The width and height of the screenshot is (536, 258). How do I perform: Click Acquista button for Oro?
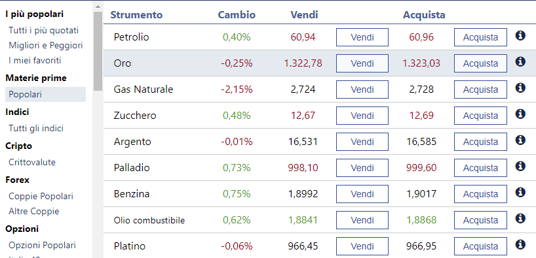[x=480, y=63]
